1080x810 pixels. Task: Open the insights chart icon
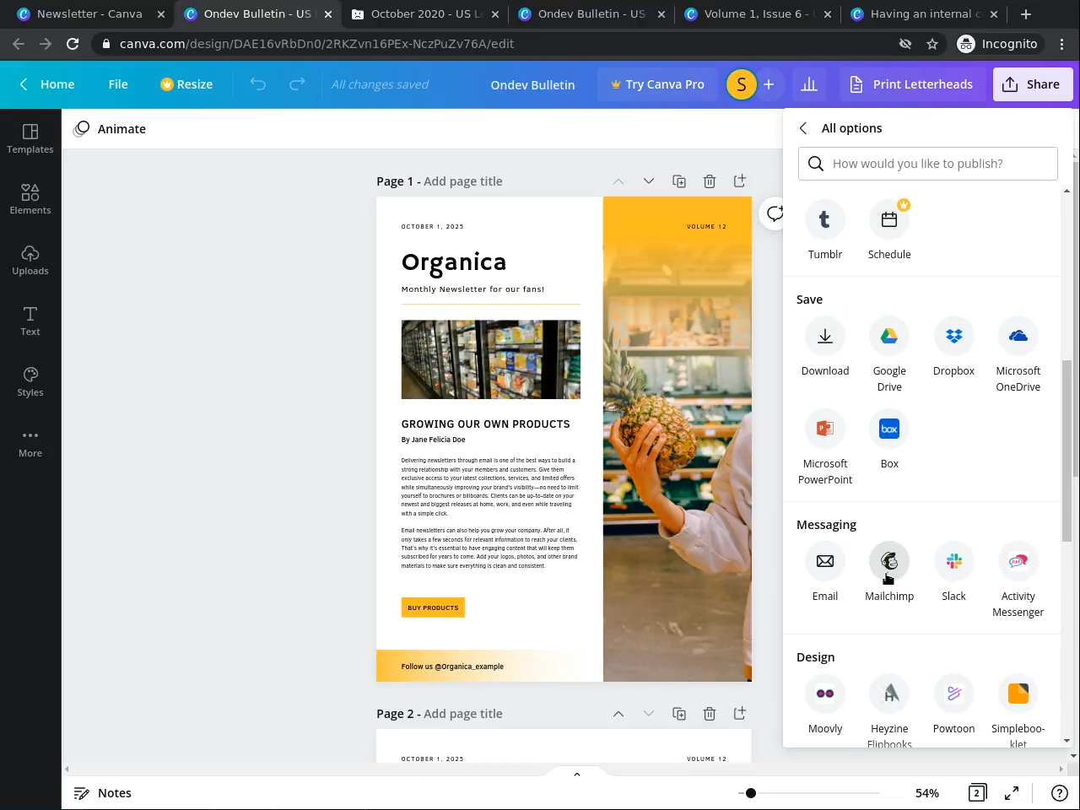tap(809, 84)
